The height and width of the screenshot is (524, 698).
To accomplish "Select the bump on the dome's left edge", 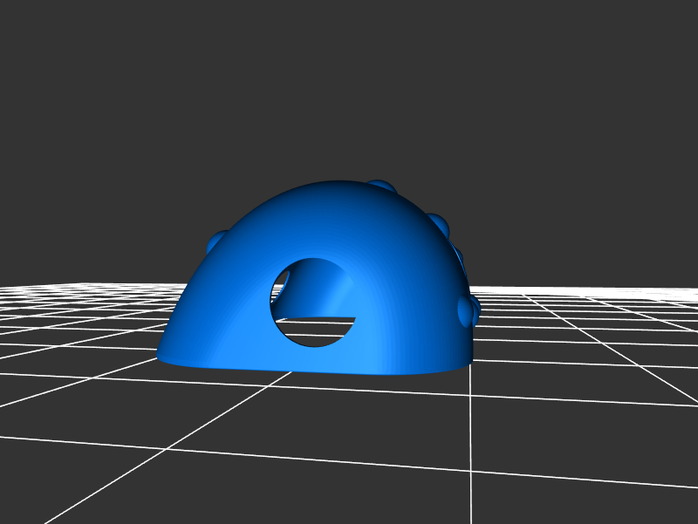I will point(216,237).
